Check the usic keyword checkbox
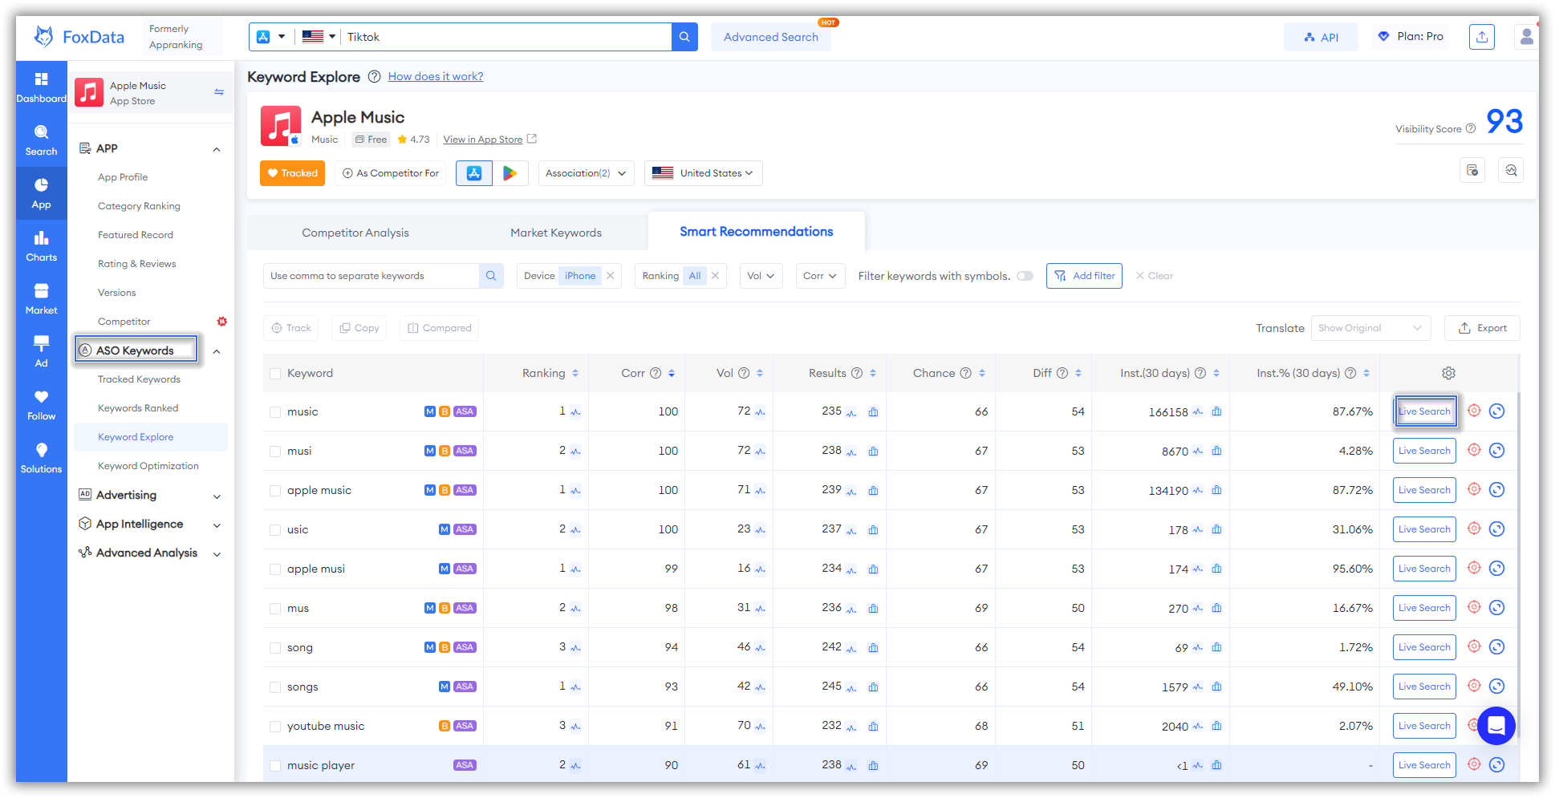 (275, 530)
